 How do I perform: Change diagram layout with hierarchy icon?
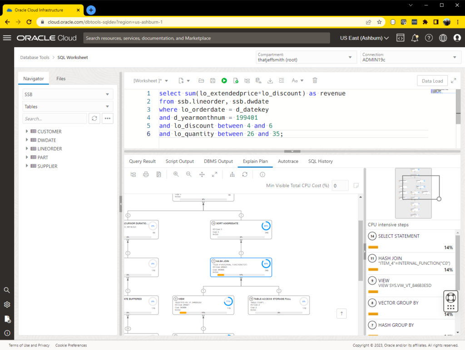coord(232,175)
